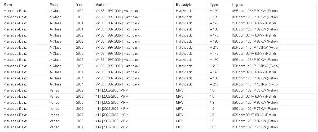Click the Type column header

pyautogui.click(x=214, y=5)
